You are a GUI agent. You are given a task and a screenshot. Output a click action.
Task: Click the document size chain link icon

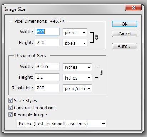101,72
